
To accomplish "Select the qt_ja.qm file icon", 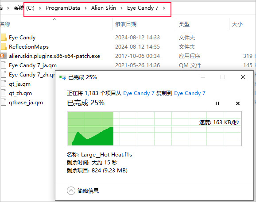I will (4, 84).
